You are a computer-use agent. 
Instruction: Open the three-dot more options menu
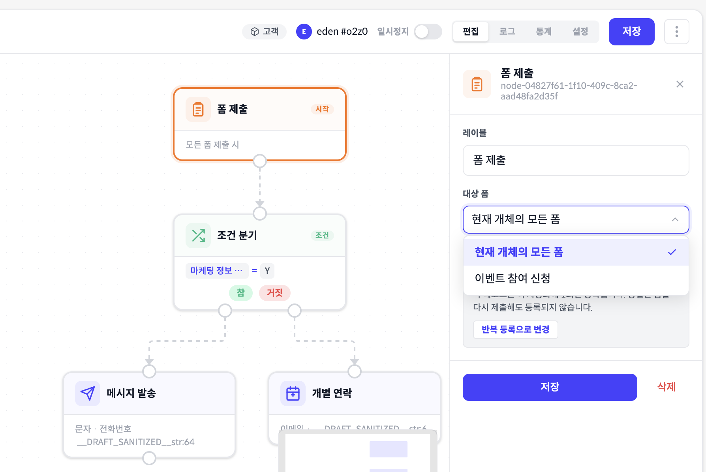(676, 32)
